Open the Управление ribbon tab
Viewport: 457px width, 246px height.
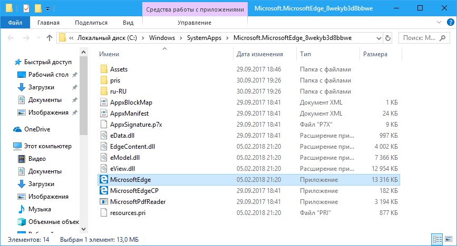195,23
